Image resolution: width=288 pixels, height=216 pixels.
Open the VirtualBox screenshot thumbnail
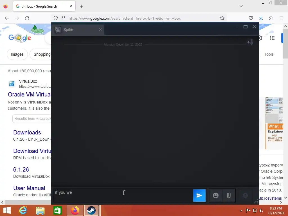pos(274,110)
